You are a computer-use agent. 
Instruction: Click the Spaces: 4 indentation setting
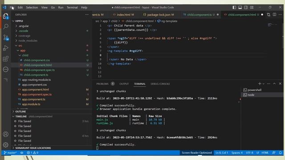point(237,153)
